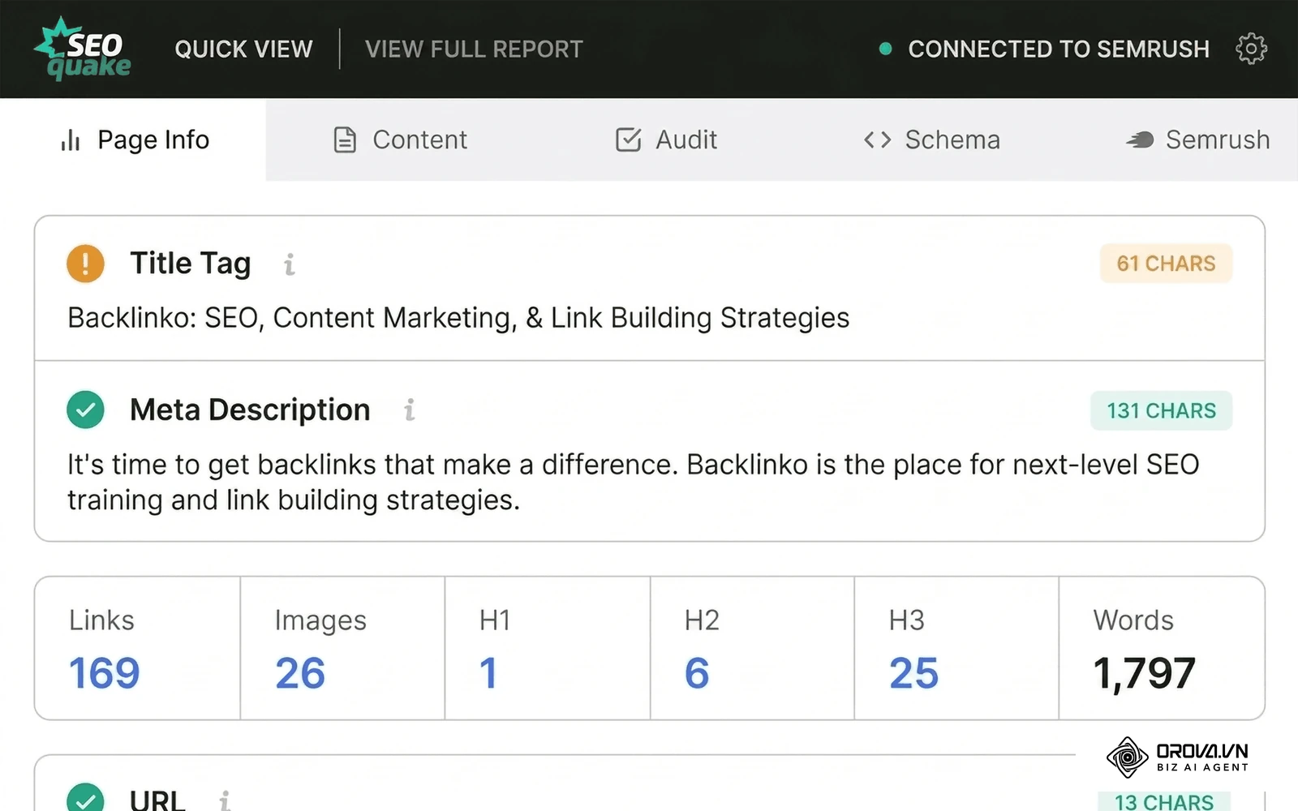Open the 169 links count

click(x=104, y=673)
